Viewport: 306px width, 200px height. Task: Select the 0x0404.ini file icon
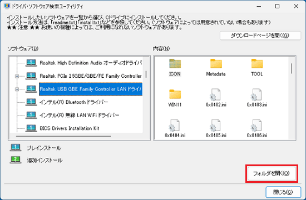click(174, 125)
